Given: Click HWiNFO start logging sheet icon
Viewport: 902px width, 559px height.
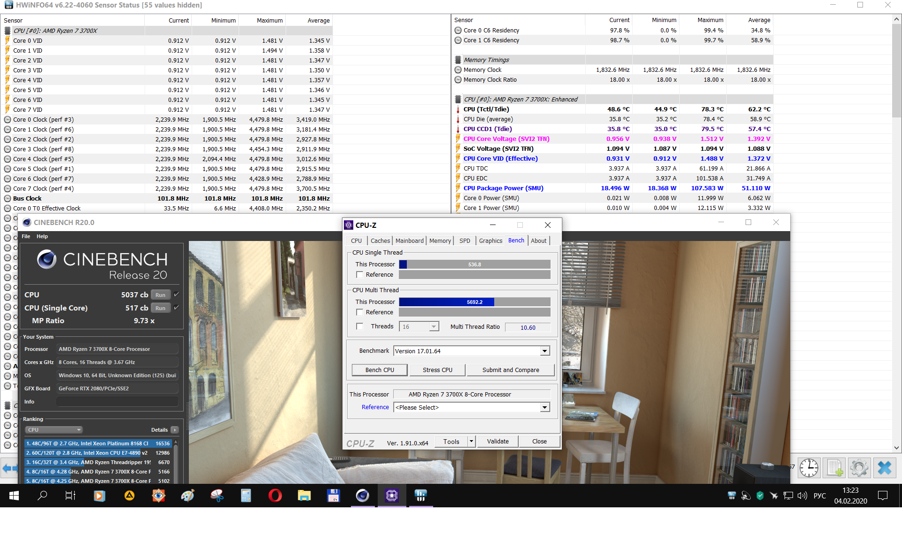Looking at the screenshot, I should tap(834, 468).
